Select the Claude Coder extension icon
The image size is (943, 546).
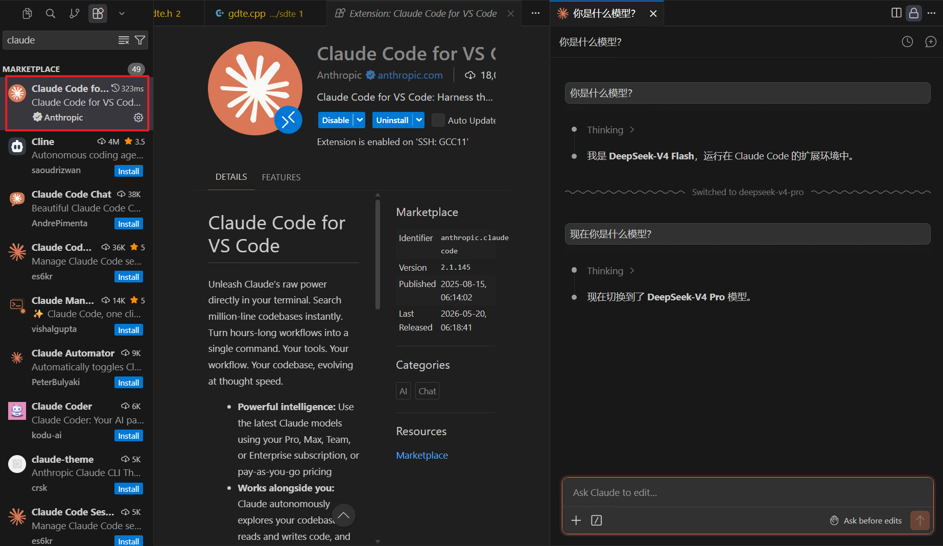point(17,411)
